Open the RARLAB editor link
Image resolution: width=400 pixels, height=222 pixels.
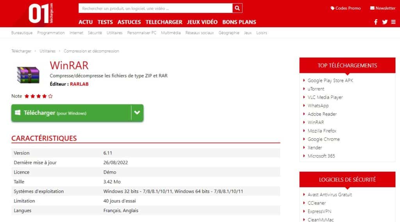[x=79, y=84]
